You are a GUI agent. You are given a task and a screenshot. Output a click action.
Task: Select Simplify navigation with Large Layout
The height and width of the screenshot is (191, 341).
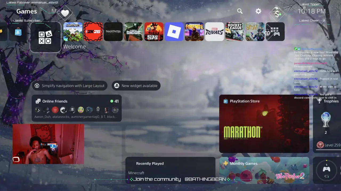[70, 86]
